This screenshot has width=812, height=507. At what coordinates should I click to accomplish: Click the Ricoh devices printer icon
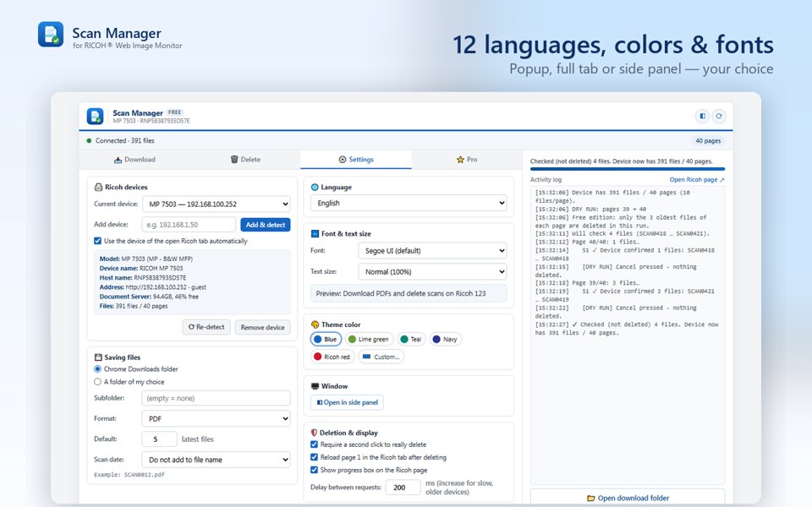tap(98, 188)
